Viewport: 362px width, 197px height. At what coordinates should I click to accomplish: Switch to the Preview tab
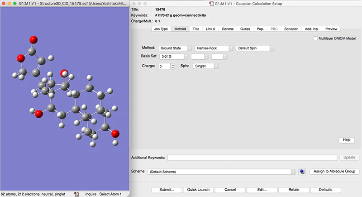click(x=331, y=29)
